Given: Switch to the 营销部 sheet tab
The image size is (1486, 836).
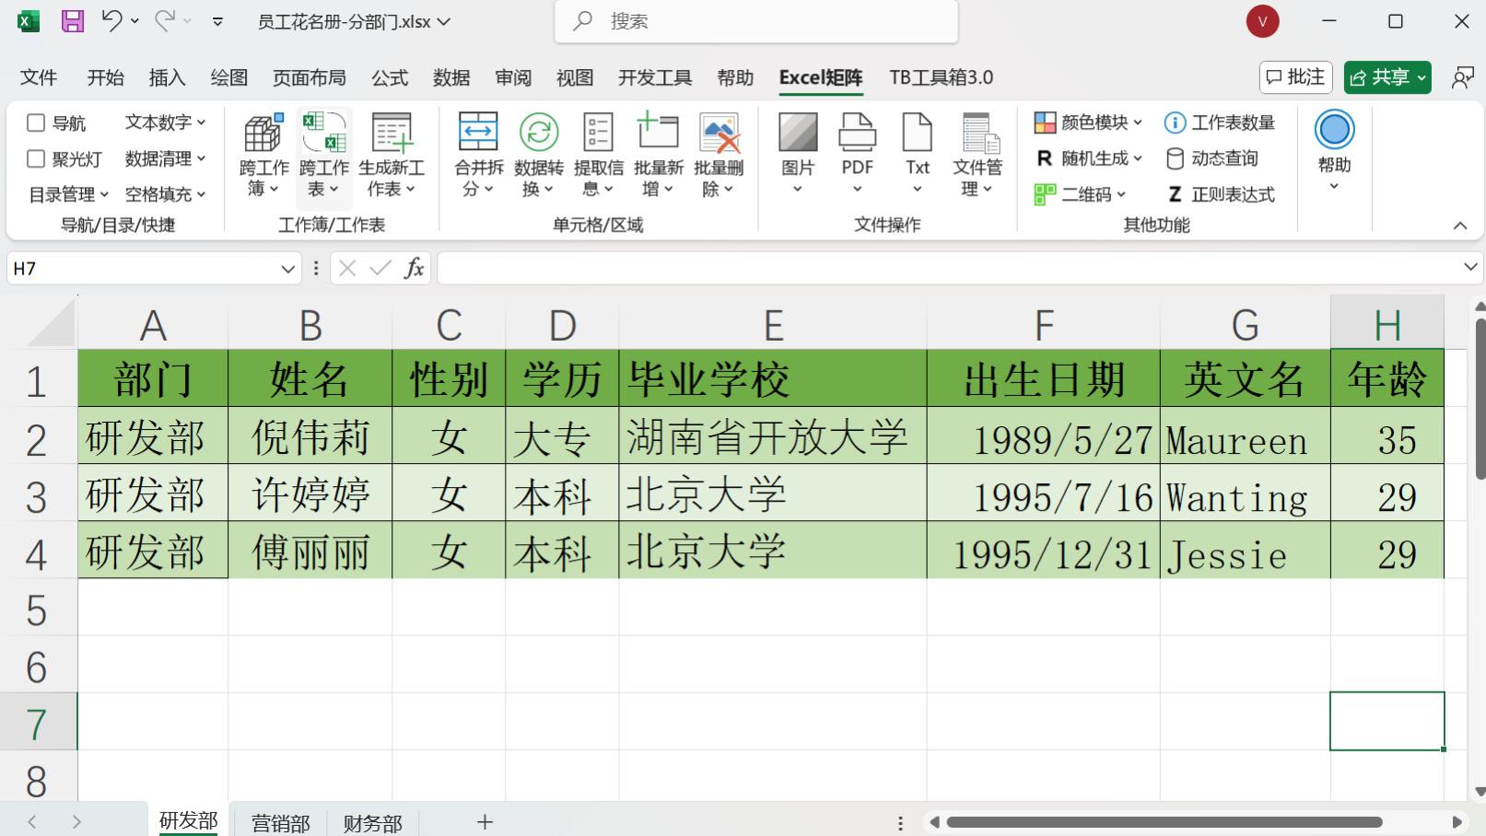Looking at the screenshot, I should tap(279, 822).
